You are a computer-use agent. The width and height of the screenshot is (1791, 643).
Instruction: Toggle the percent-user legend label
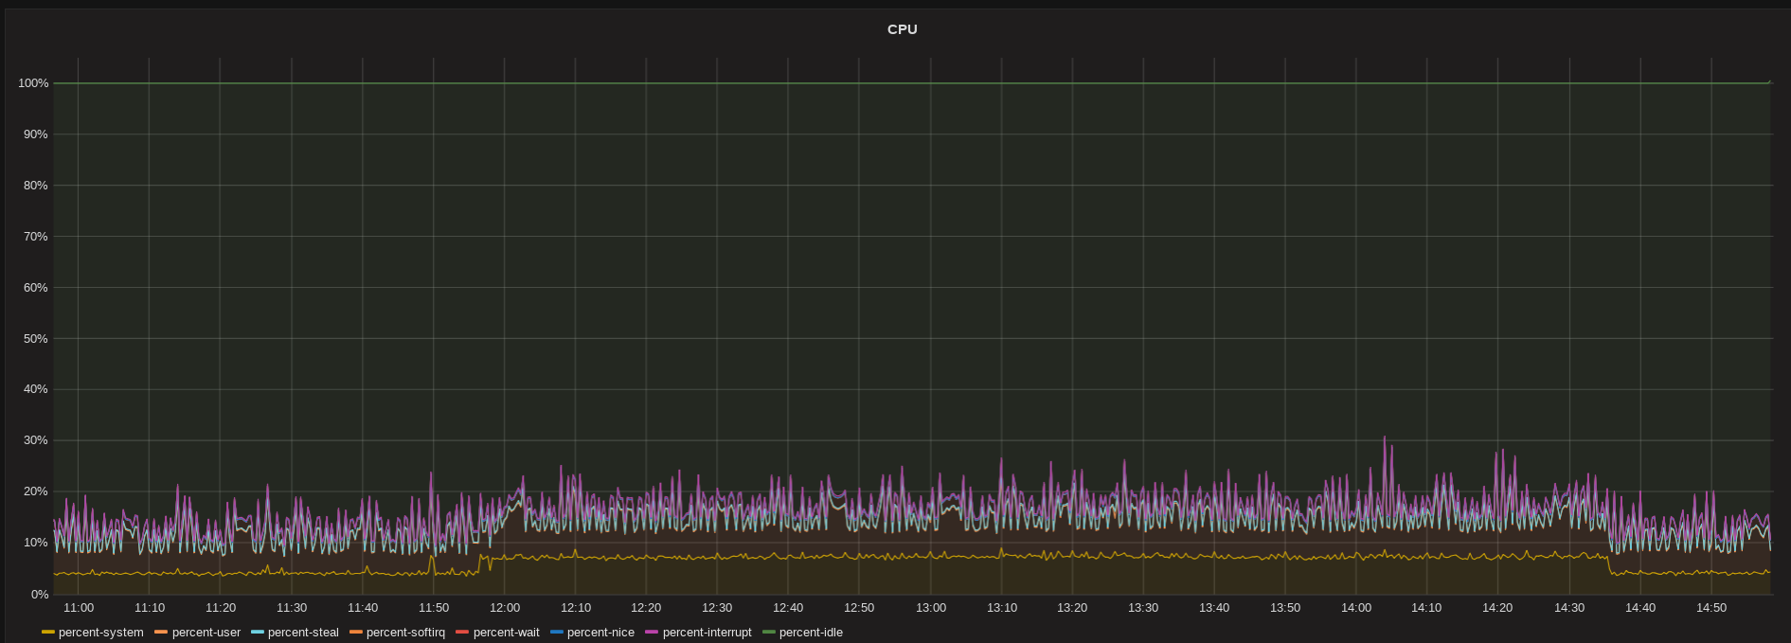206,633
